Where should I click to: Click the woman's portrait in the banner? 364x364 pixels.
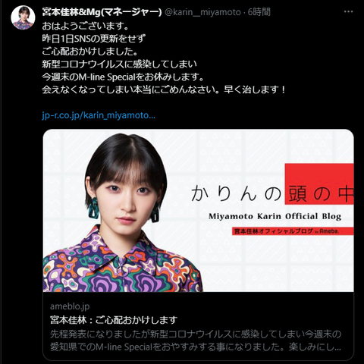pyautogui.click(x=124, y=212)
